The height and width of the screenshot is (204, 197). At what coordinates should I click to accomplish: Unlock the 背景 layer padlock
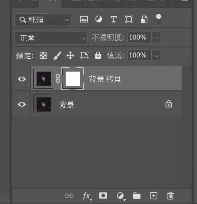169,104
